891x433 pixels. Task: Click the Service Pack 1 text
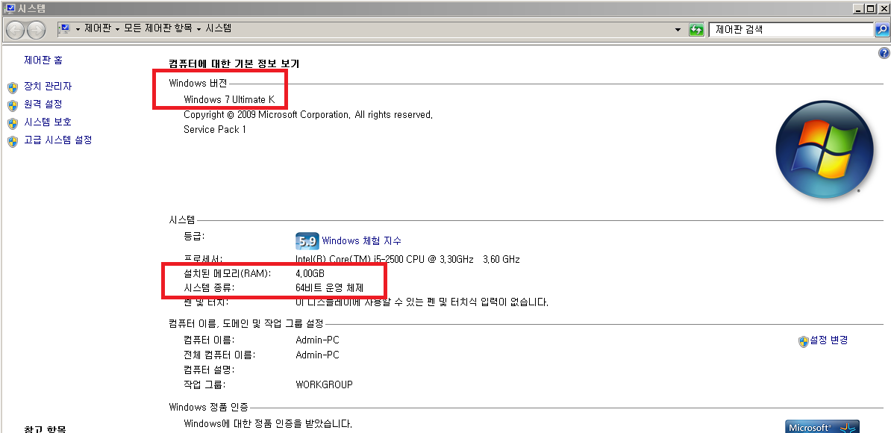[x=215, y=129]
